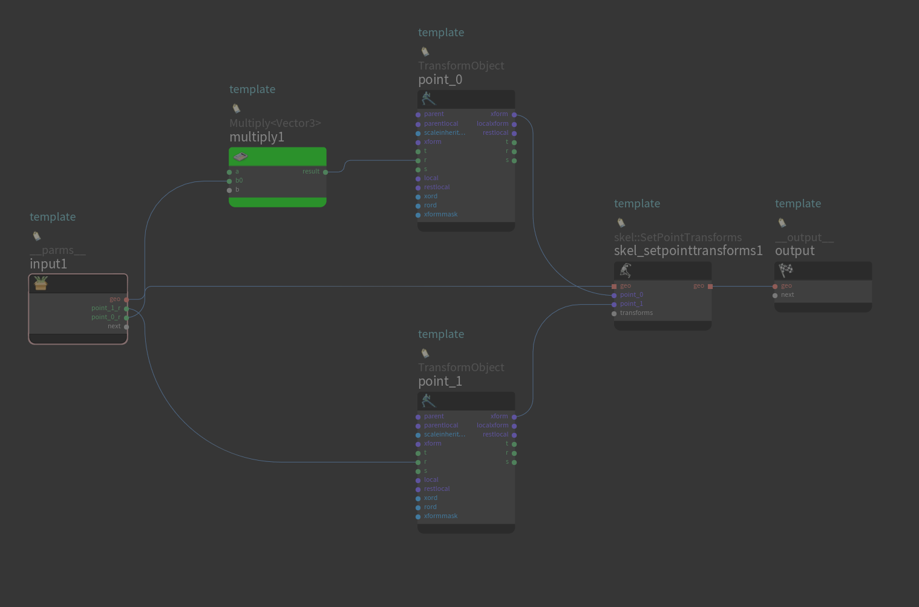
Task: Click the s output port on point_1
Action: [x=514, y=462]
